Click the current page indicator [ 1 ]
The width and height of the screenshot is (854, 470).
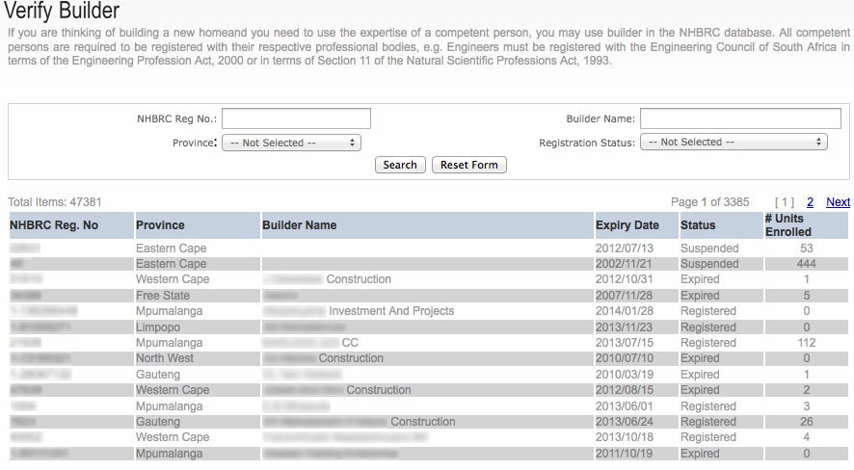point(785,202)
